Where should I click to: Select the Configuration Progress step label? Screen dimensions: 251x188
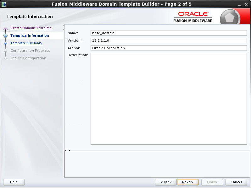pyautogui.click(x=30, y=51)
